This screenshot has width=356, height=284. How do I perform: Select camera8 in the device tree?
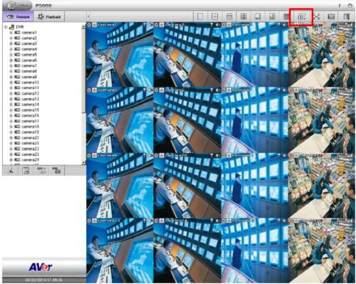[x=29, y=71]
